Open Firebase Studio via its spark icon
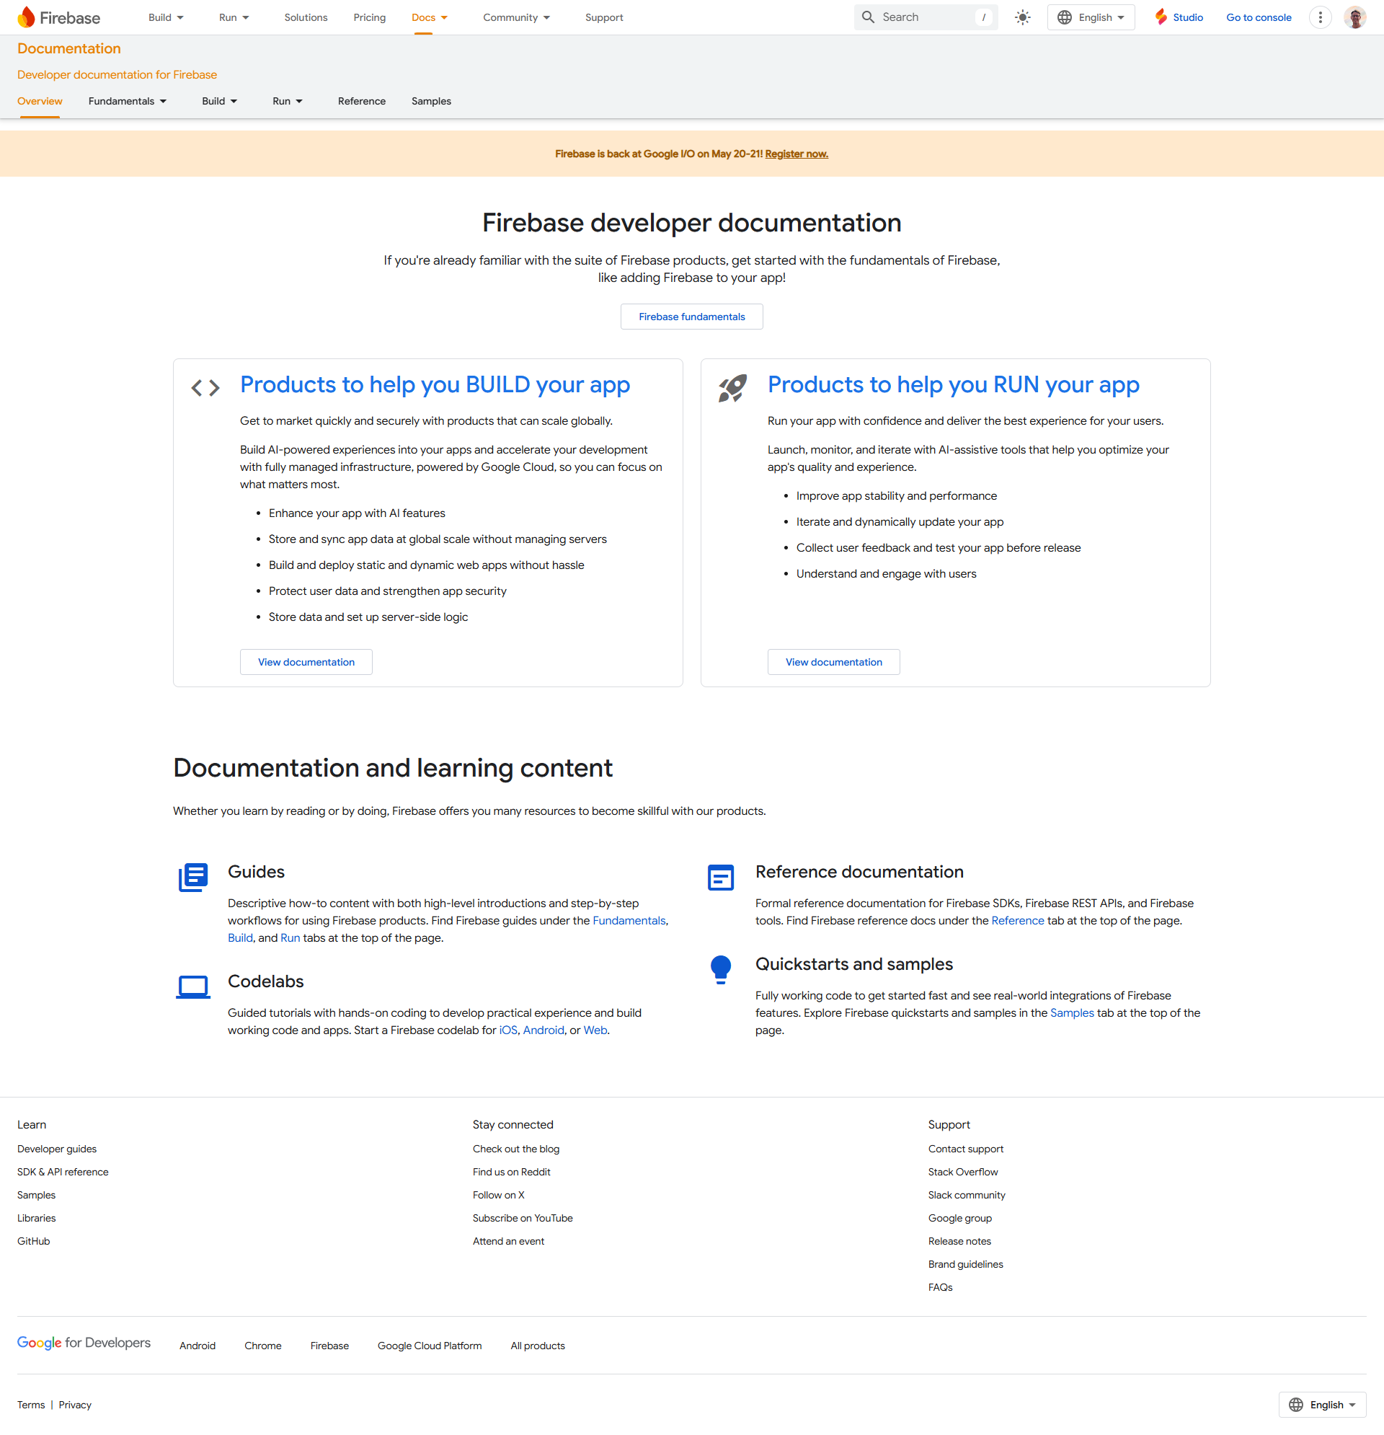1384x1435 pixels. 1161,17
